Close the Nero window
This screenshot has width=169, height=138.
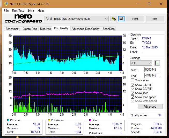point(161,4)
